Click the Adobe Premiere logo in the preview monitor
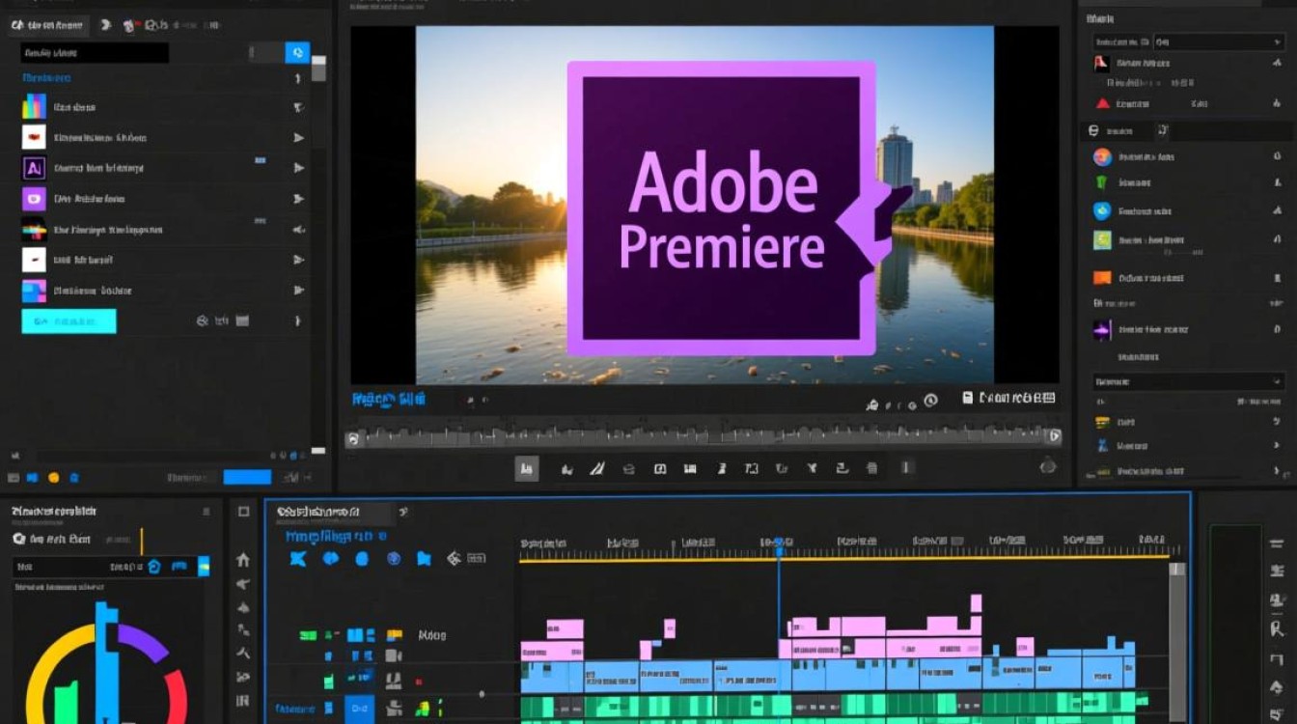Image resolution: width=1297 pixels, height=724 pixels. [x=723, y=209]
